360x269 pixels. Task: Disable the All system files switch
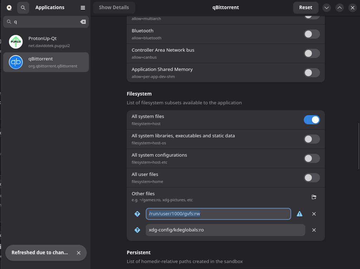312,120
